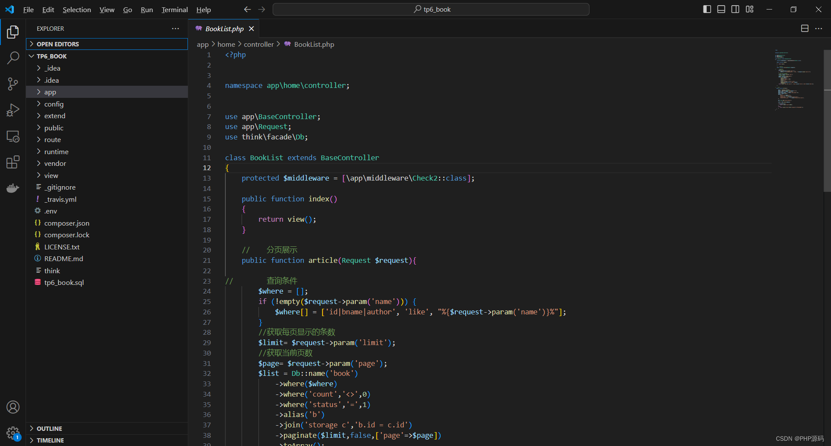The width and height of the screenshot is (831, 446).
Task: Expand the view folder
Action: (107, 175)
